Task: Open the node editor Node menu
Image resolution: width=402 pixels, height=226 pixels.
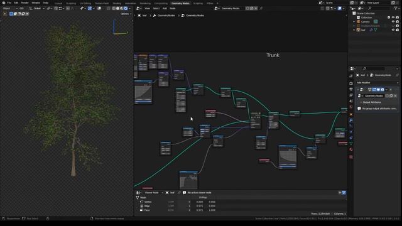Action: pyautogui.click(x=173, y=8)
